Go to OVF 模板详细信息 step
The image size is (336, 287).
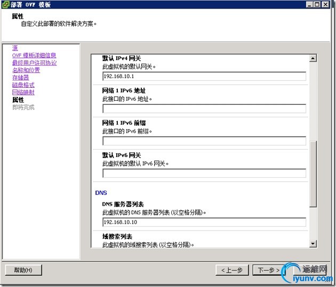(x=34, y=55)
